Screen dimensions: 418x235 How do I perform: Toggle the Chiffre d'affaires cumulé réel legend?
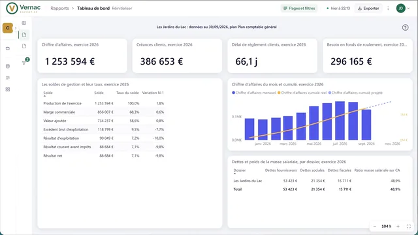point(302,93)
